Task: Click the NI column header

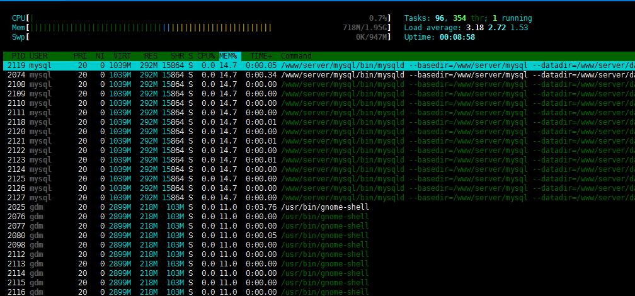Action: pyautogui.click(x=100, y=56)
